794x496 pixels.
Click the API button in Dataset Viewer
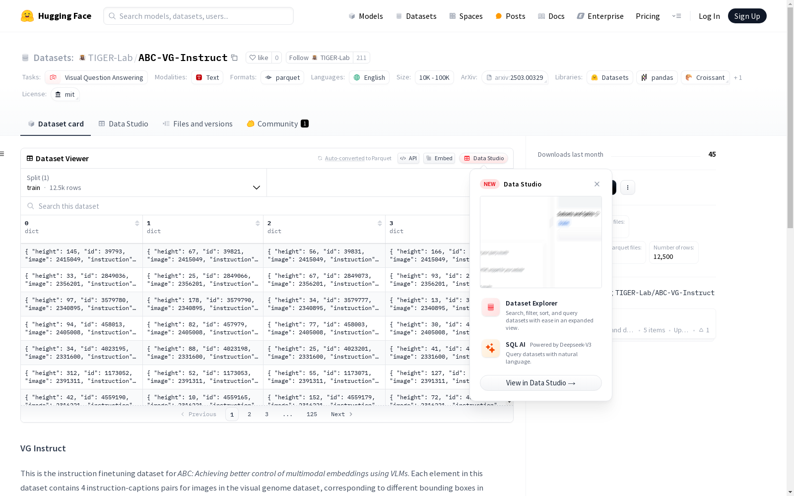coord(408,158)
